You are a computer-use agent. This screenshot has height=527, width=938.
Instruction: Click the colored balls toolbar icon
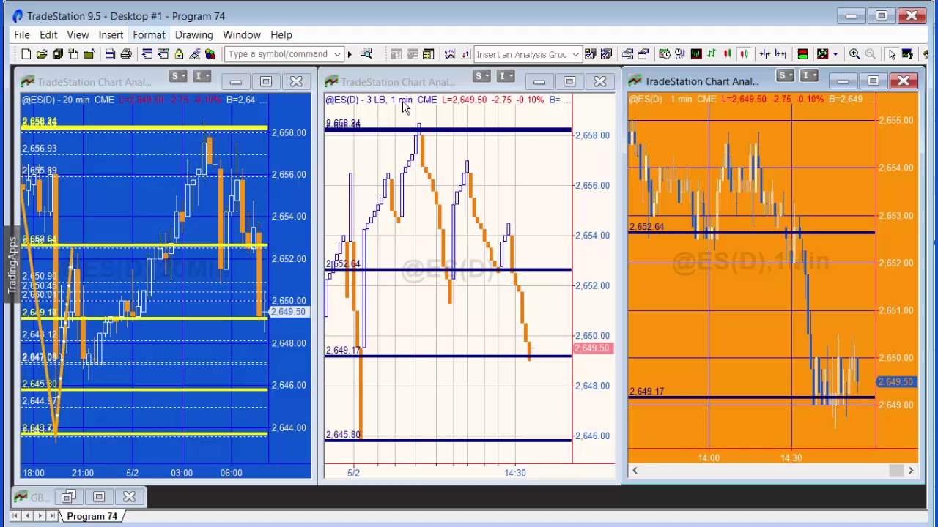pyautogui.click(x=210, y=54)
